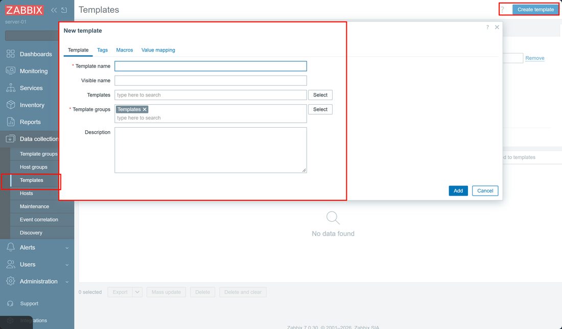Open Template groups in the sidebar
This screenshot has height=329, width=562.
(38, 154)
